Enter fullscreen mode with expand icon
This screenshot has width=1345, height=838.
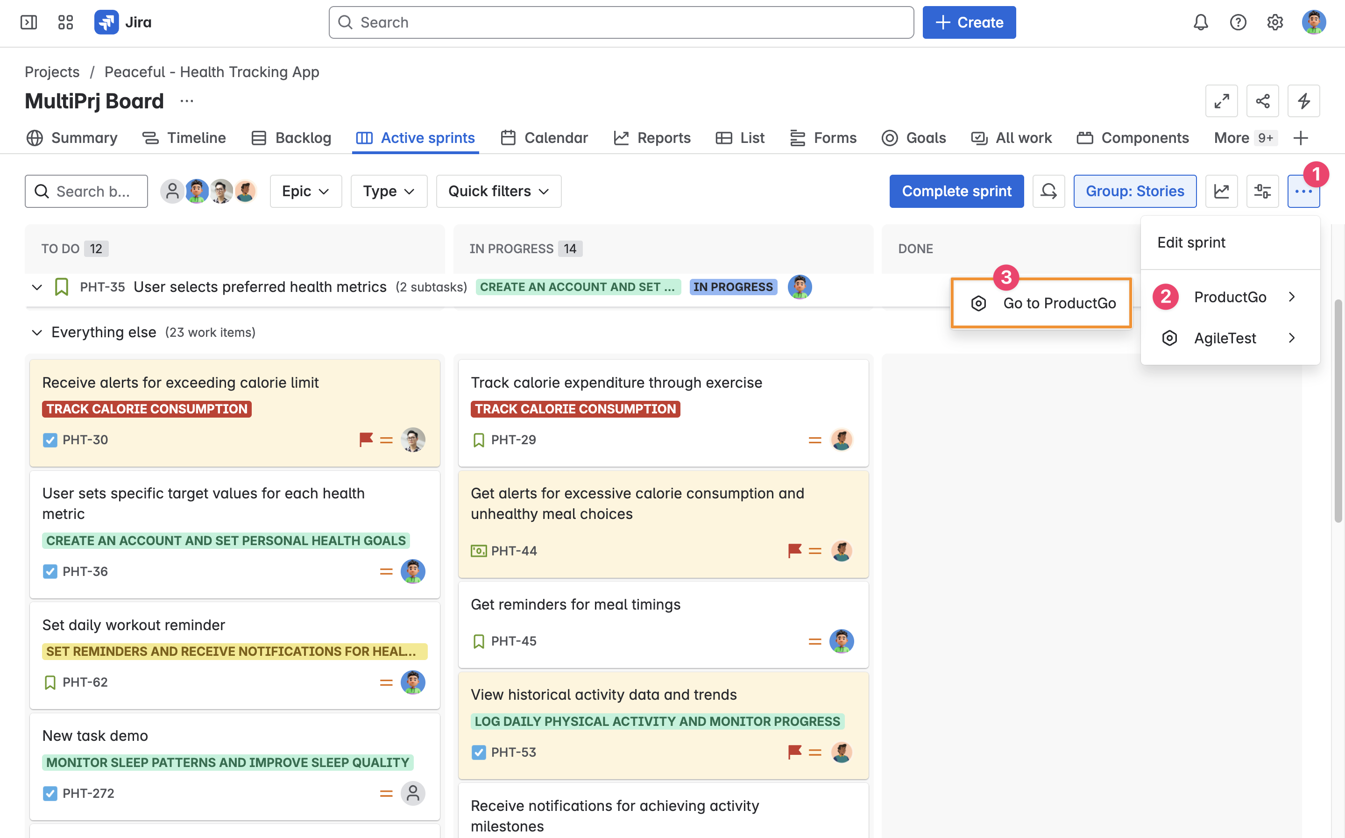1221,101
